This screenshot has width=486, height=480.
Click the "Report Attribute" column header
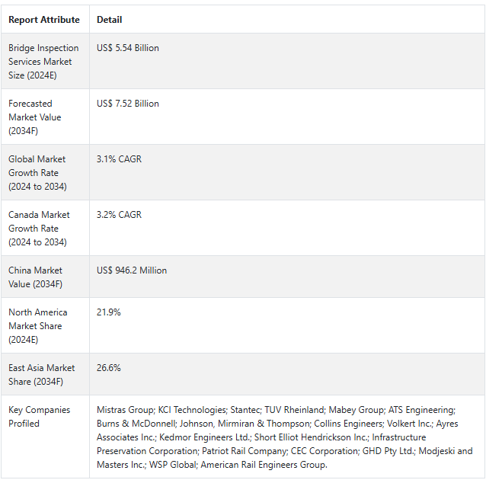click(44, 20)
